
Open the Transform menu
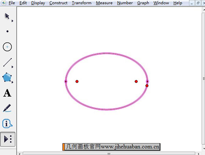[82, 3]
